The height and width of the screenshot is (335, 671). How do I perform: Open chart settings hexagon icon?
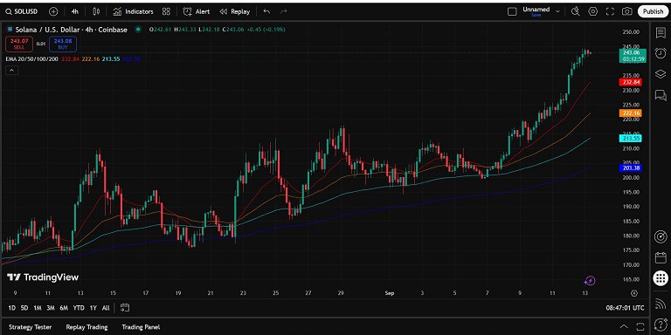592,11
